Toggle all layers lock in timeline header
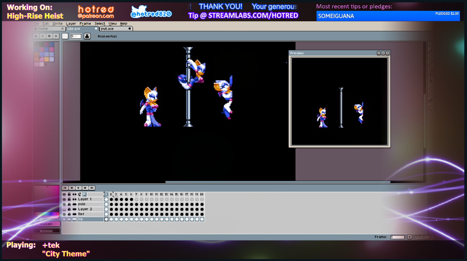The image size is (467, 261). [69, 194]
